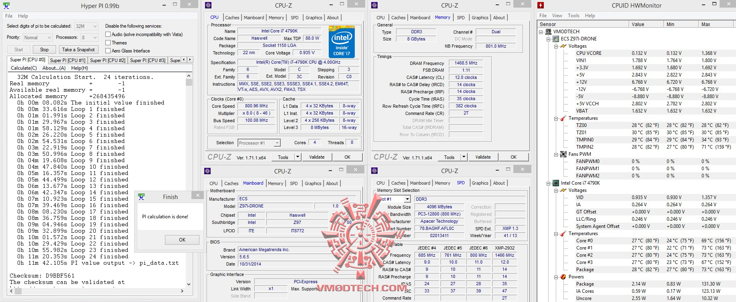Click the Temperatures icon under Intel Core i7 4790K

563,234
